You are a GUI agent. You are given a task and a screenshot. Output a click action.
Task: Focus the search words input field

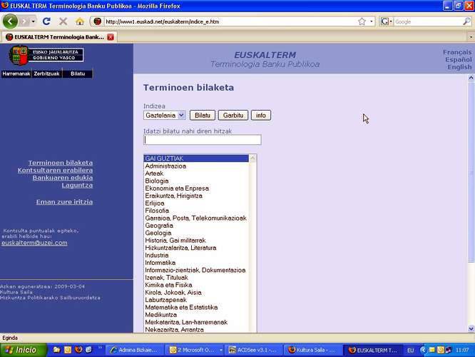[x=203, y=140]
